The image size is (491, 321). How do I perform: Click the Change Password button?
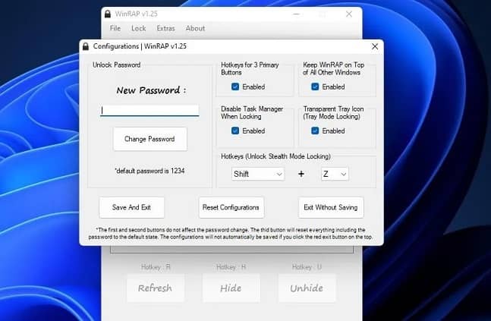pyautogui.click(x=150, y=139)
